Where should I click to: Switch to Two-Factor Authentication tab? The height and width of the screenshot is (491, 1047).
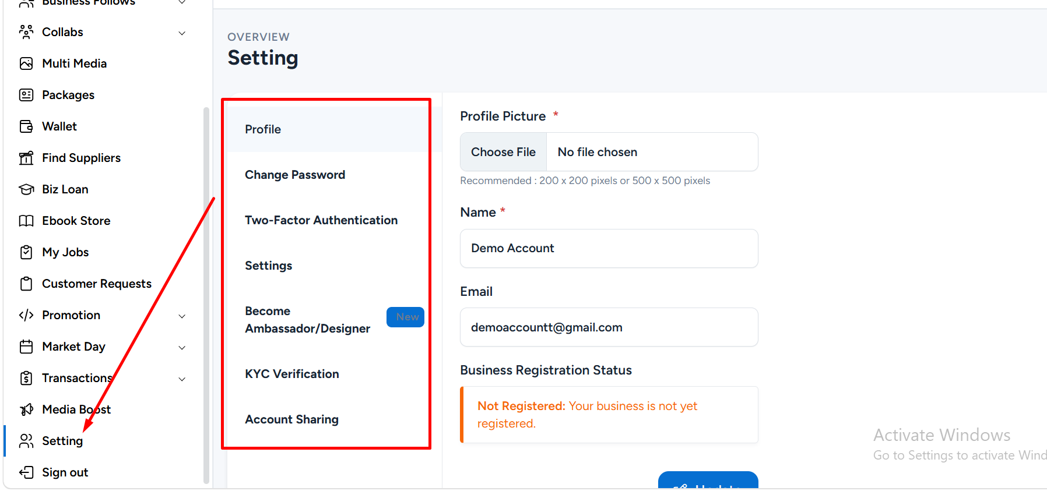[x=321, y=220]
